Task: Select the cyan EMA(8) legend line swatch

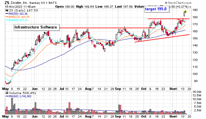Action: pyautogui.click(x=7, y=20)
